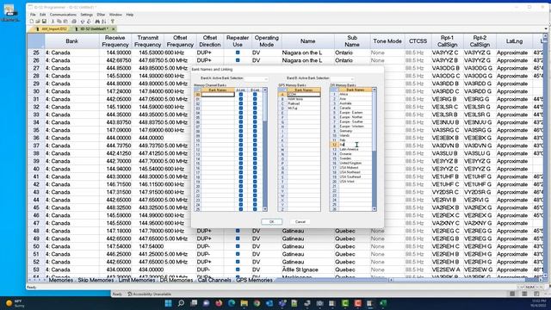Viewport: 551px width, 310px height.
Task: Click the Find binoculars toolbar icon
Action: (x=97, y=22)
